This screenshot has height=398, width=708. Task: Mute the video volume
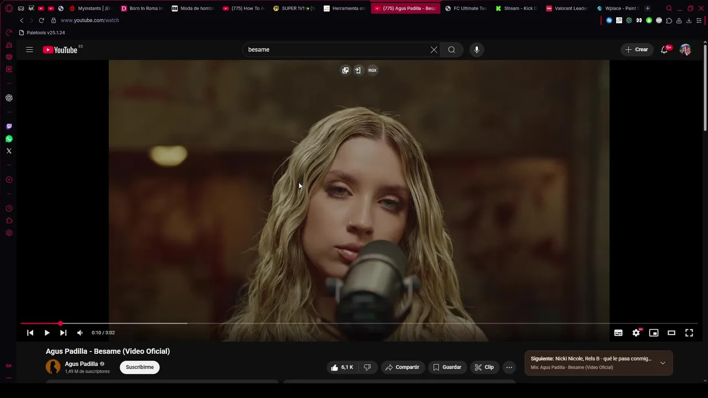pos(80,333)
